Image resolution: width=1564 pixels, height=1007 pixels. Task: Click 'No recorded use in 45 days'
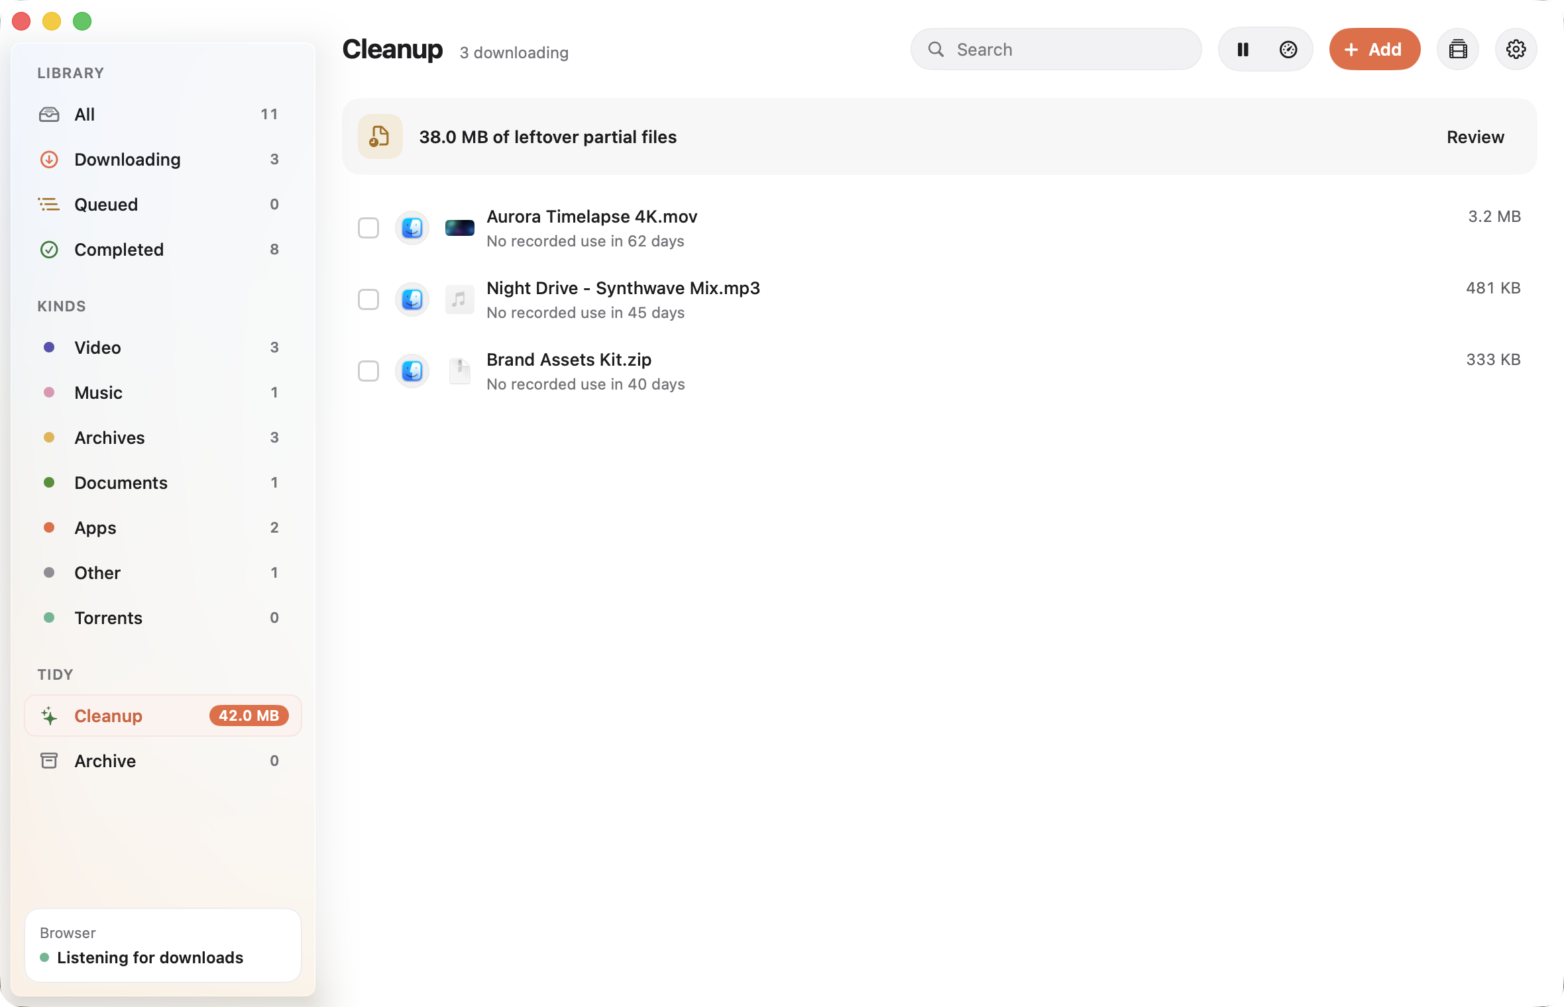(585, 313)
